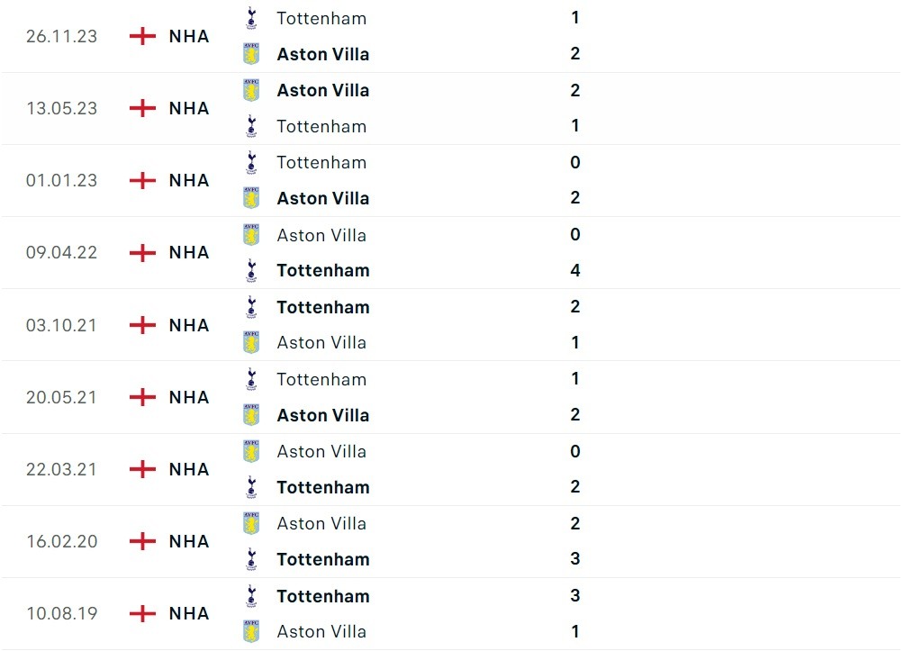Click Tottenham crest in 22.03.21 match

(251, 487)
